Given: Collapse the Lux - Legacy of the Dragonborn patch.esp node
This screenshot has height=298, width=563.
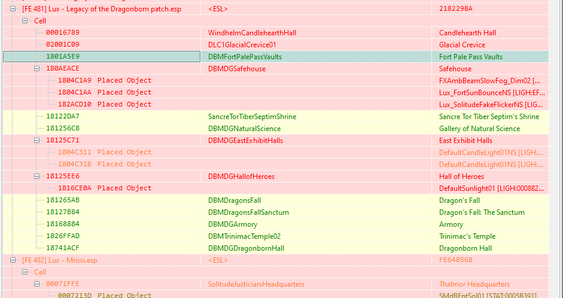Looking at the screenshot, I should [x=13, y=8].
